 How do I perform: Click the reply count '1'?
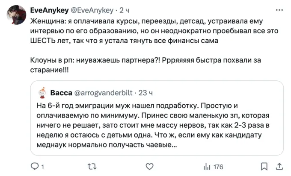[43, 166]
